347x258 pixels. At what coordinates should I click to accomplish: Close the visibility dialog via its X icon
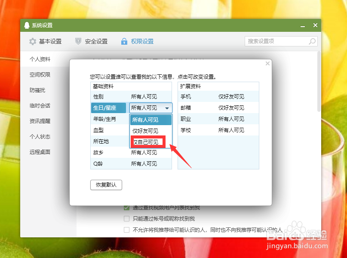click(267, 63)
